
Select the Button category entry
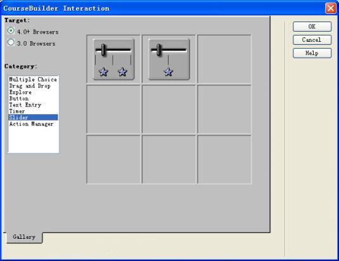pos(19,99)
